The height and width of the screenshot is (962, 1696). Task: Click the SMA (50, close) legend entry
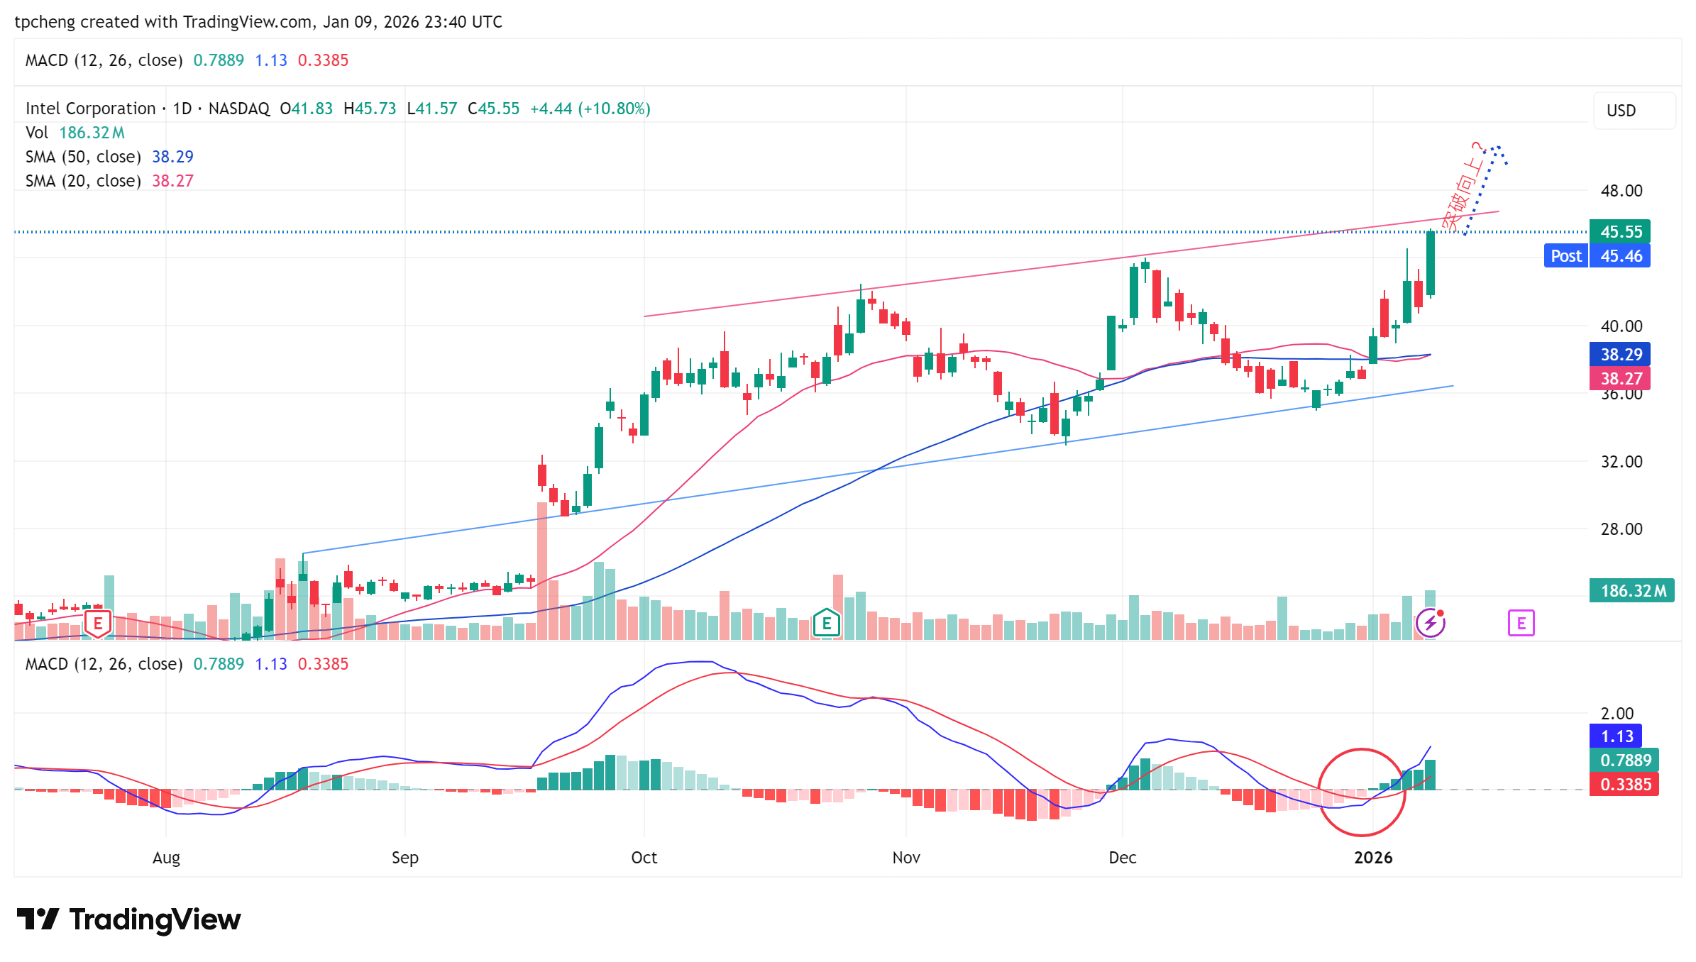coord(83,157)
